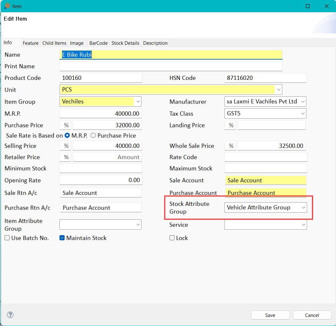This screenshot has height=326, width=336.
Task: Maximize the Item window
Action: 307,6
